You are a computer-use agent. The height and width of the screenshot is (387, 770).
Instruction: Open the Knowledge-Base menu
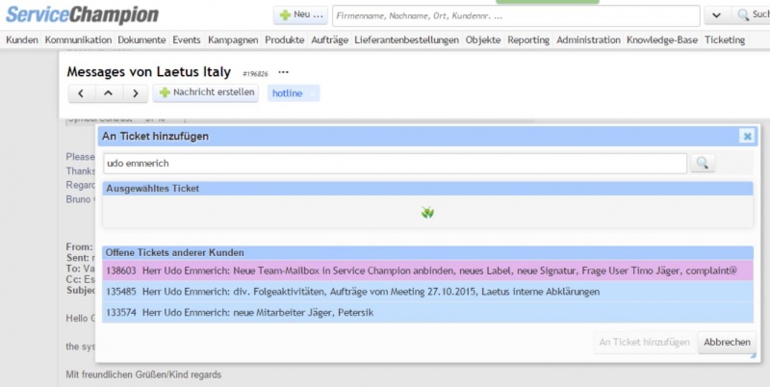point(662,40)
